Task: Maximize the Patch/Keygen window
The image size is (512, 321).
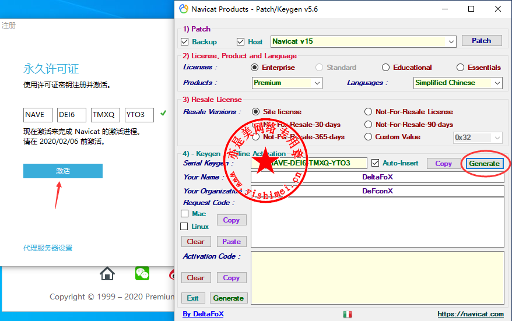Action: click(471, 9)
